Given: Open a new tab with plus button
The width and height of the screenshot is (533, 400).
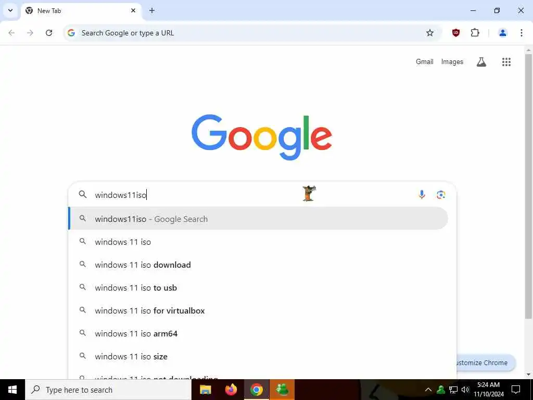Looking at the screenshot, I should 152,10.
